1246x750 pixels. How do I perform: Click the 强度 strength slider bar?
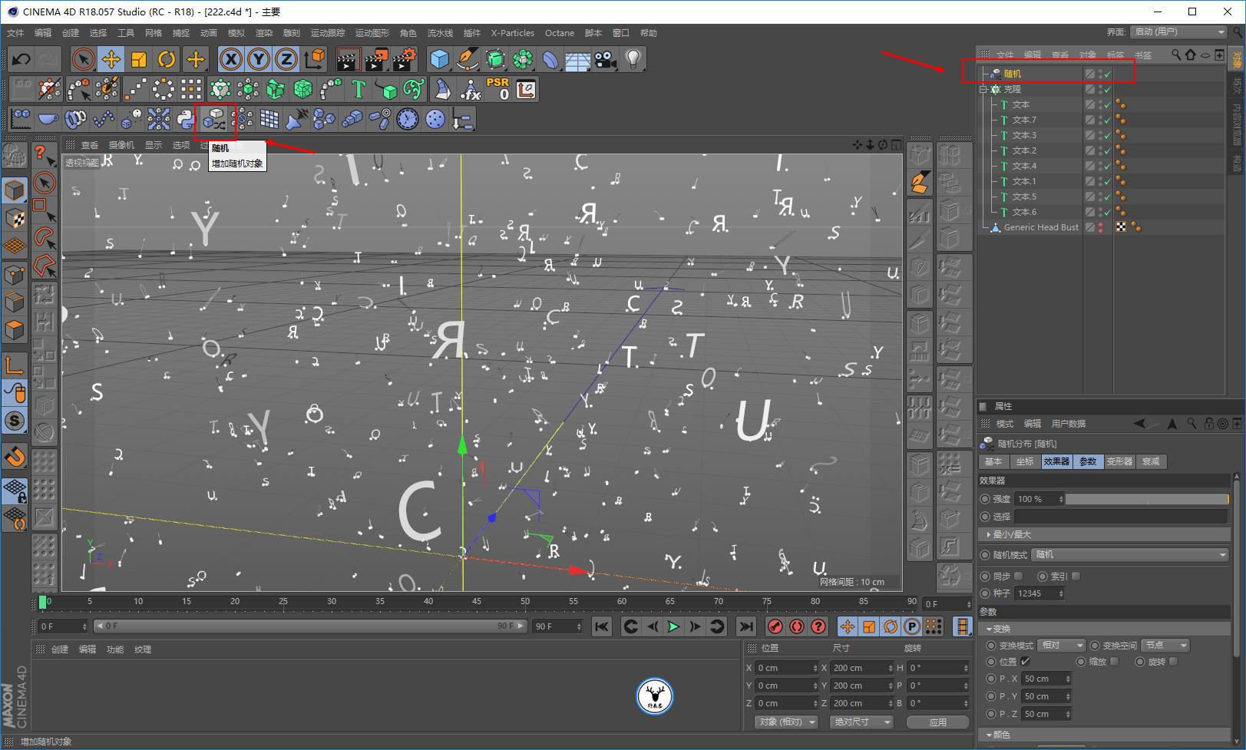(x=1147, y=499)
